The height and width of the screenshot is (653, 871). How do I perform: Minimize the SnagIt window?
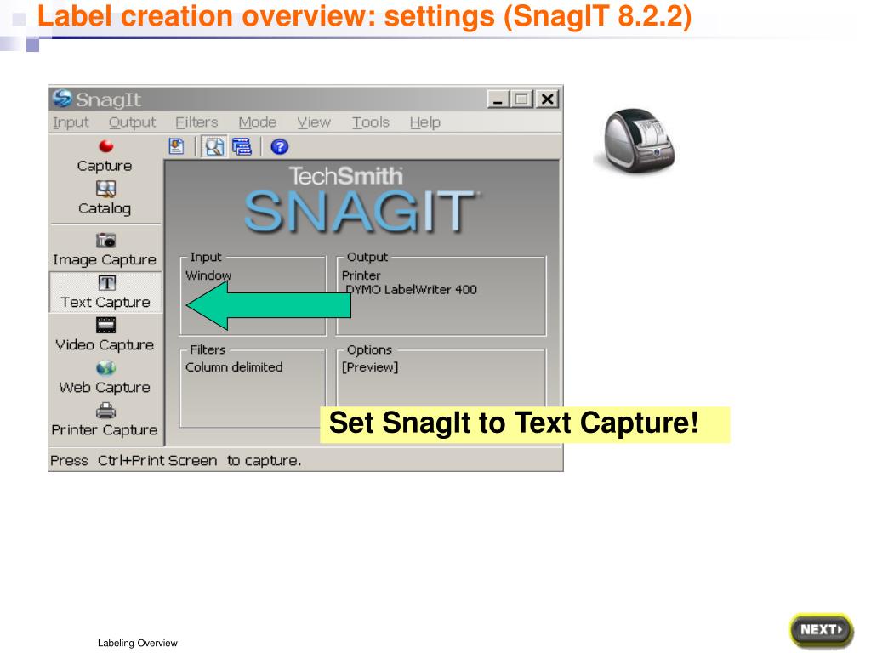click(x=498, y=99)
